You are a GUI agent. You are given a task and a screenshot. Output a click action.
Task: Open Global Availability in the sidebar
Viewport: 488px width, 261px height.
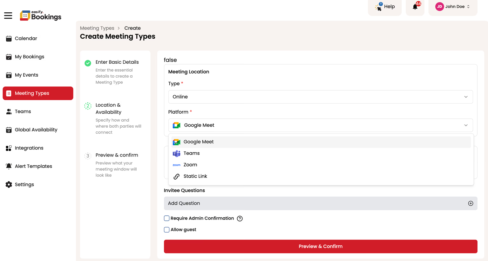pos(38,130)
